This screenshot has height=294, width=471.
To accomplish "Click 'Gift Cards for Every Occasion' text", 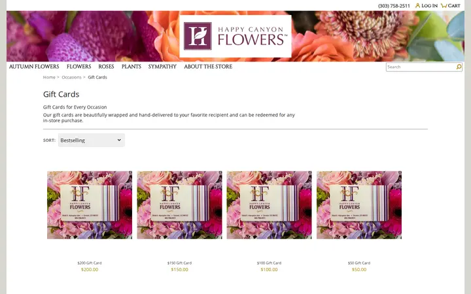I will pos(75,107).
